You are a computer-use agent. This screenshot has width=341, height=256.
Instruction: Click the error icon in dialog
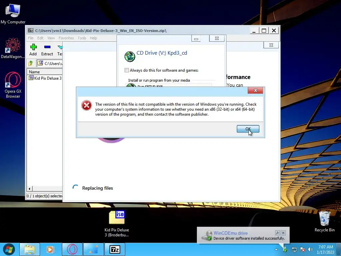coord(87,105)
